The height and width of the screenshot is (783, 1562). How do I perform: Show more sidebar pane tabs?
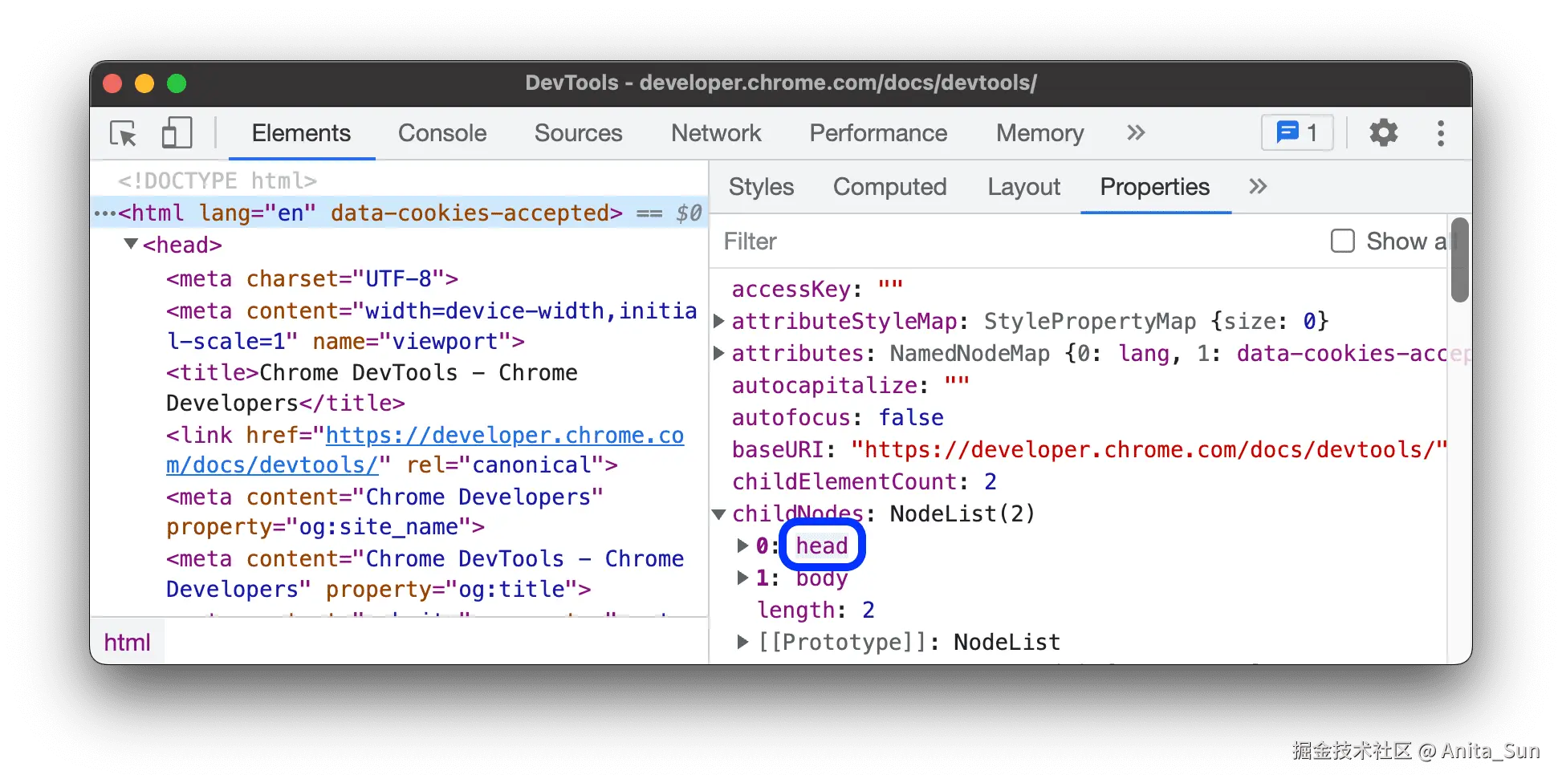coord(1258,187)
